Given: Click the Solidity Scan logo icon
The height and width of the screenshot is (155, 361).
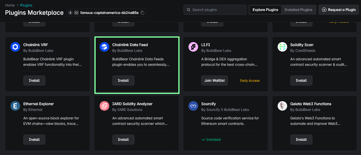Looking at the screenshot, I should pos(282,47).
